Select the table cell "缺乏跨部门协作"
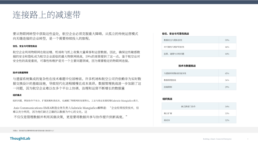258x145 pixels. pyautogui.click(x=190, y=106)
